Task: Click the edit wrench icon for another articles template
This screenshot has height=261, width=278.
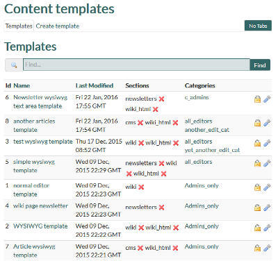Action: tap(267, 123)
